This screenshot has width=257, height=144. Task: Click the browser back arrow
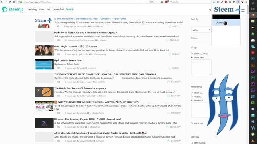click(2, 2)
